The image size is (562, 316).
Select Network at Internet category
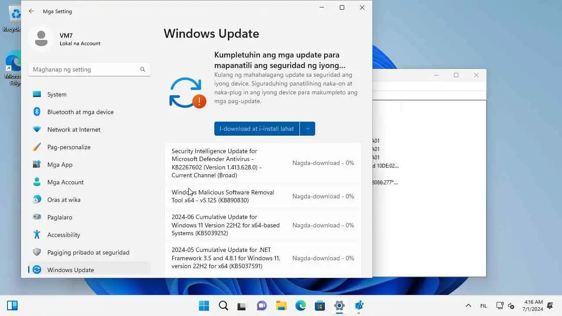point(90,129)
